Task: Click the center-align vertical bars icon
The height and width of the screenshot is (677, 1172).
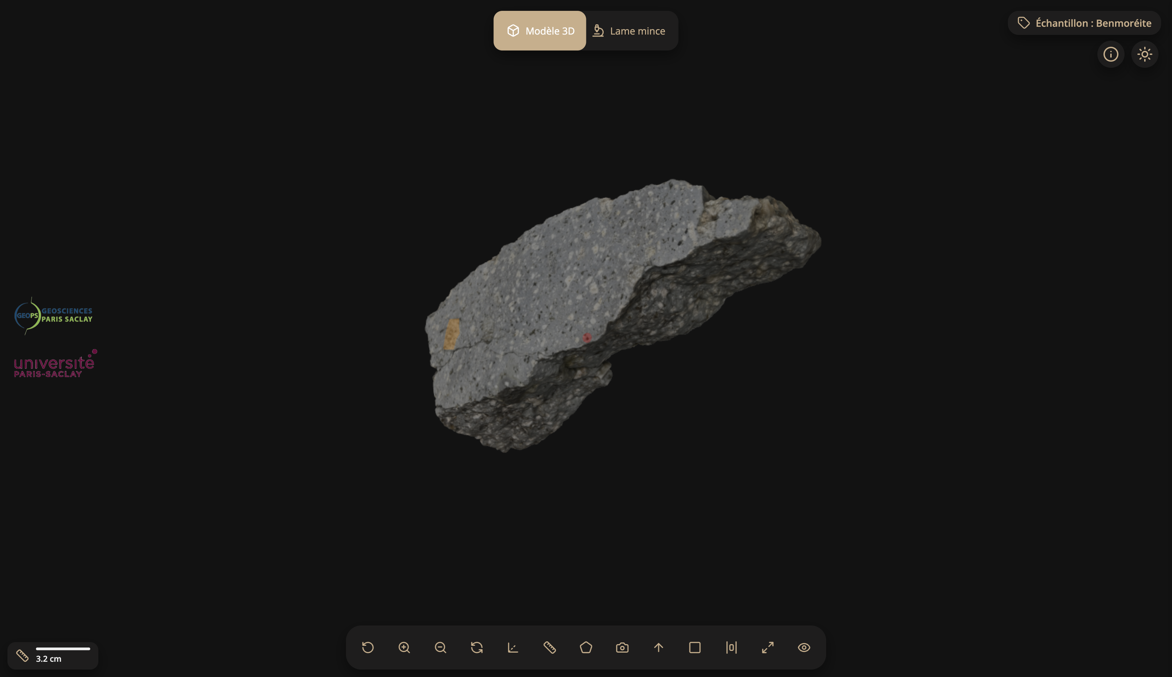Action: tap(731, 647)
